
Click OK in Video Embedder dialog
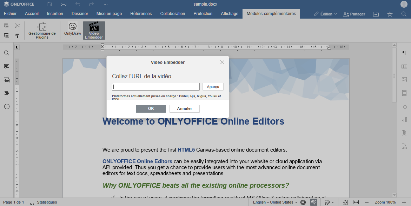point(151,108)
